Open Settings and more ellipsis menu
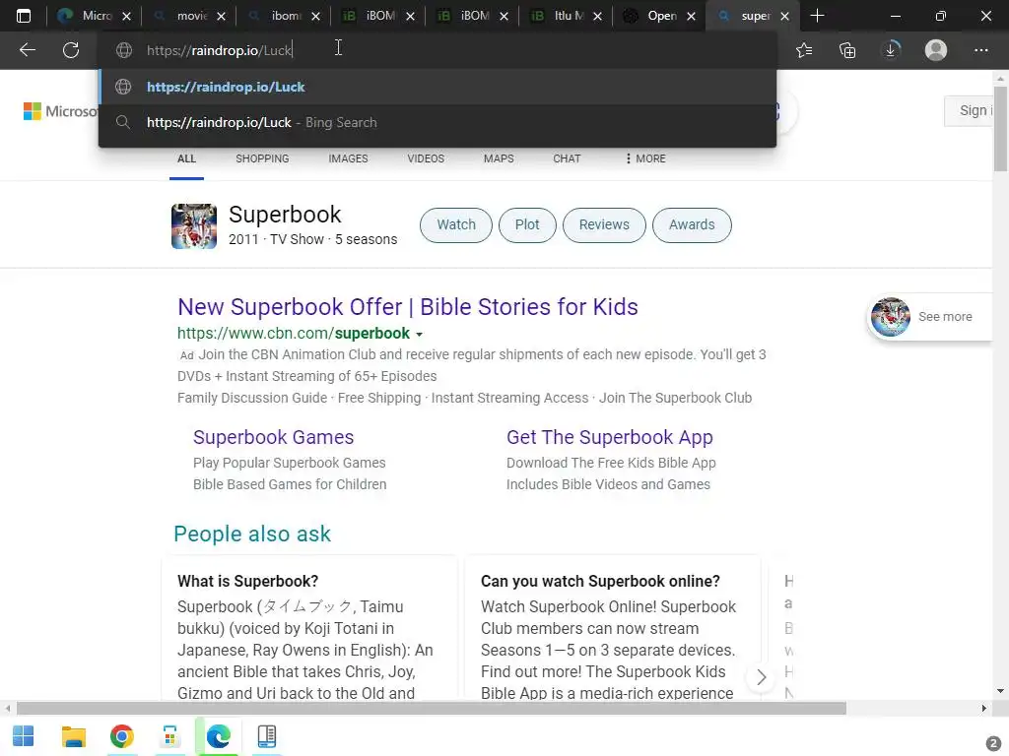The image size is (1009, 756). coord(980,50)
